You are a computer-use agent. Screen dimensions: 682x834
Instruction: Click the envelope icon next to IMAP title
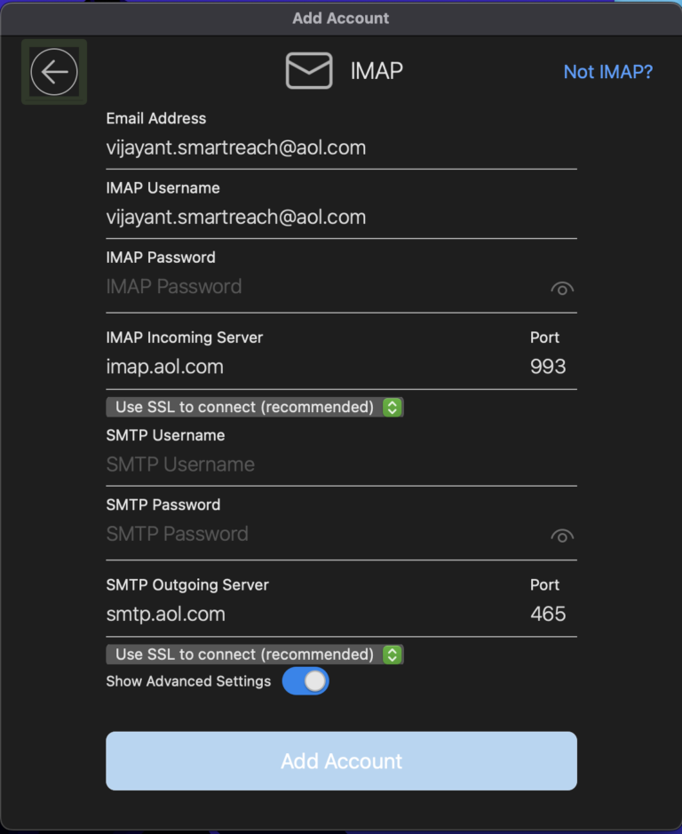click(x=308, y=70)
